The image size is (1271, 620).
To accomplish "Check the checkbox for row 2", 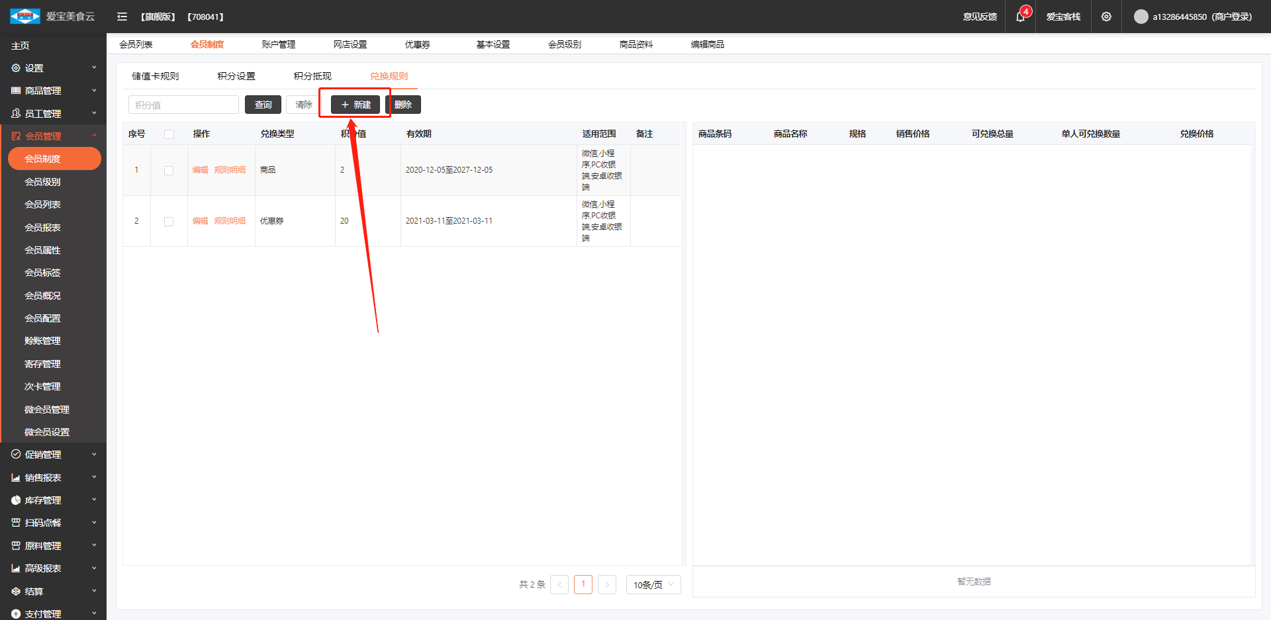I will coord(169,222).
